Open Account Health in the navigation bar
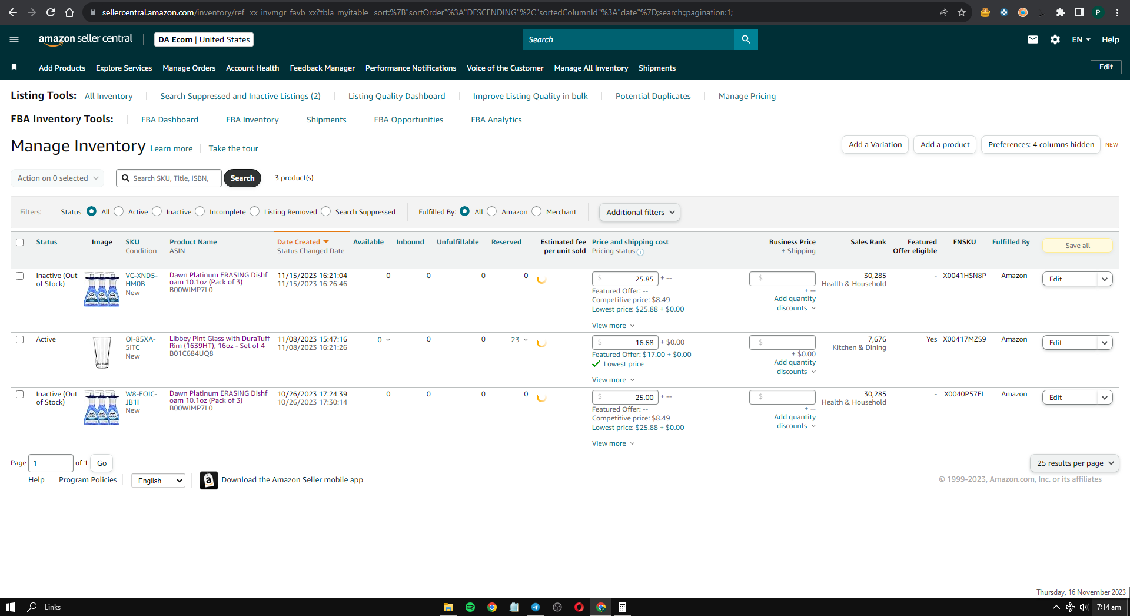1130x616 pixels. coord(252,68)
